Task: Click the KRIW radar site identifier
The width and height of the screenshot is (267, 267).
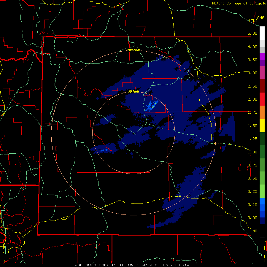Action: point(147,265)
